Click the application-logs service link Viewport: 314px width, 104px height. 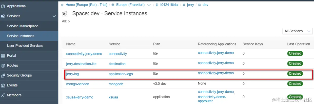coord(121,74)
